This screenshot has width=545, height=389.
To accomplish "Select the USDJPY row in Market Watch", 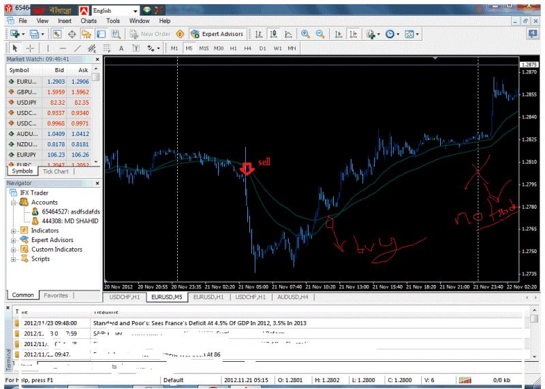I will pyautogui.click(x=48, y=103).
